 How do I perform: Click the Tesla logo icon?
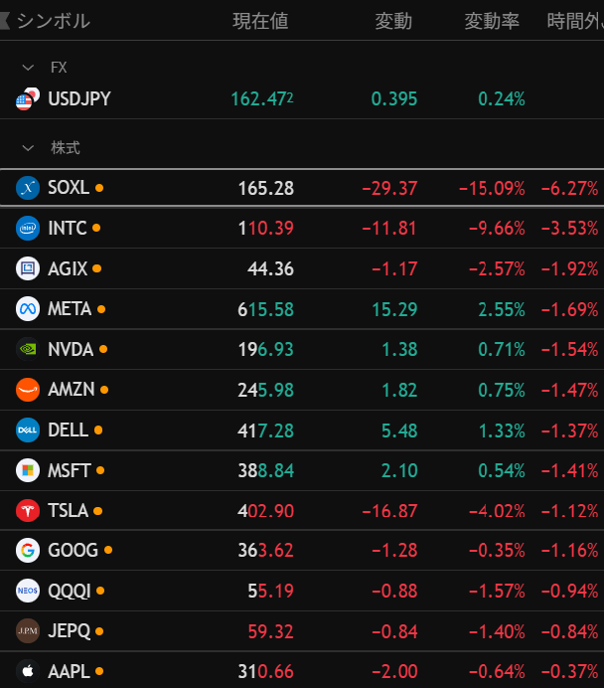[28, 511]
